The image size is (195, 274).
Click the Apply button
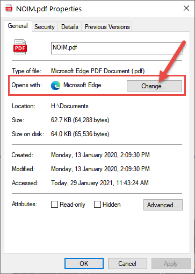point(171,264)
